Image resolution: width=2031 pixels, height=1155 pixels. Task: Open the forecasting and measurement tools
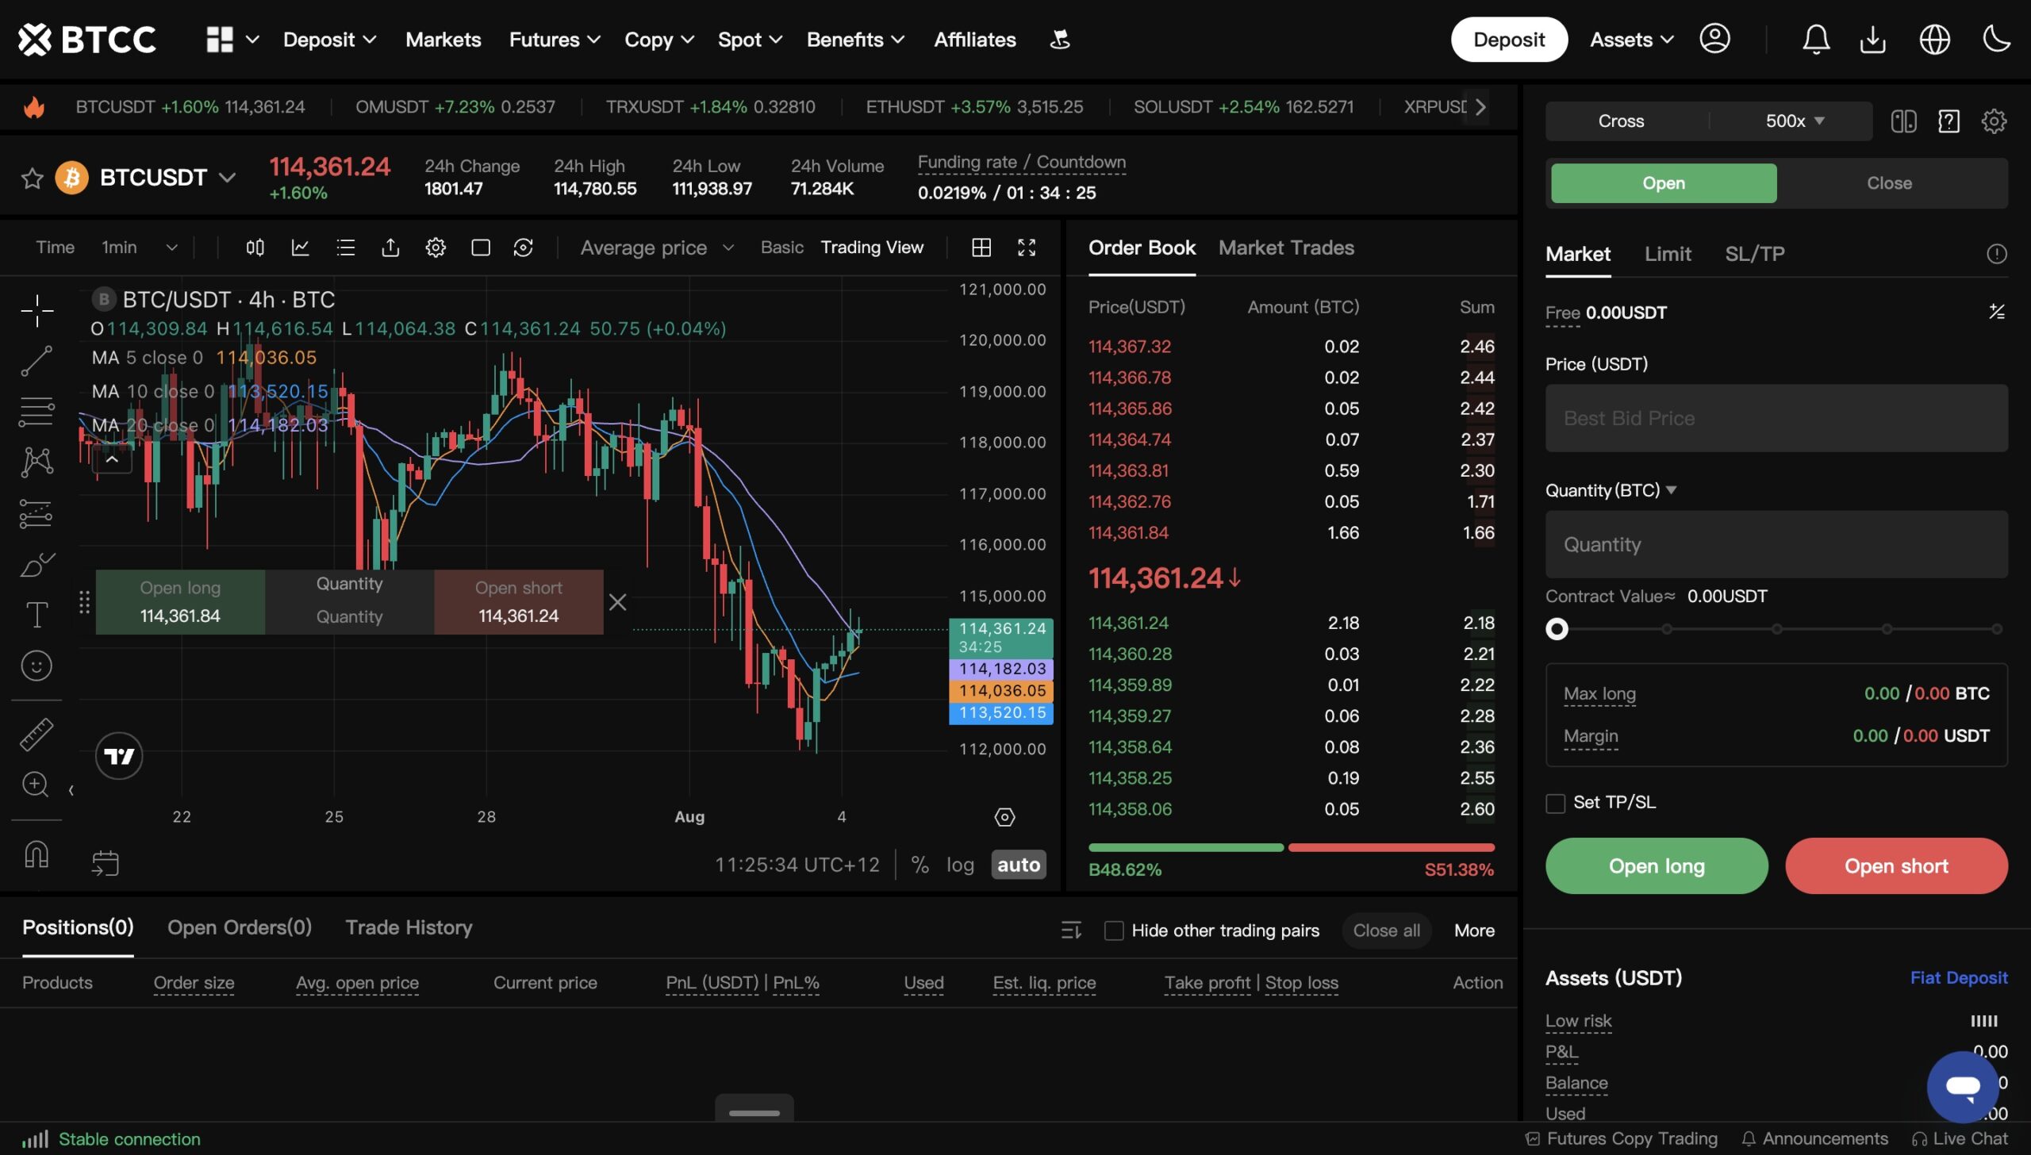(36, 513)
